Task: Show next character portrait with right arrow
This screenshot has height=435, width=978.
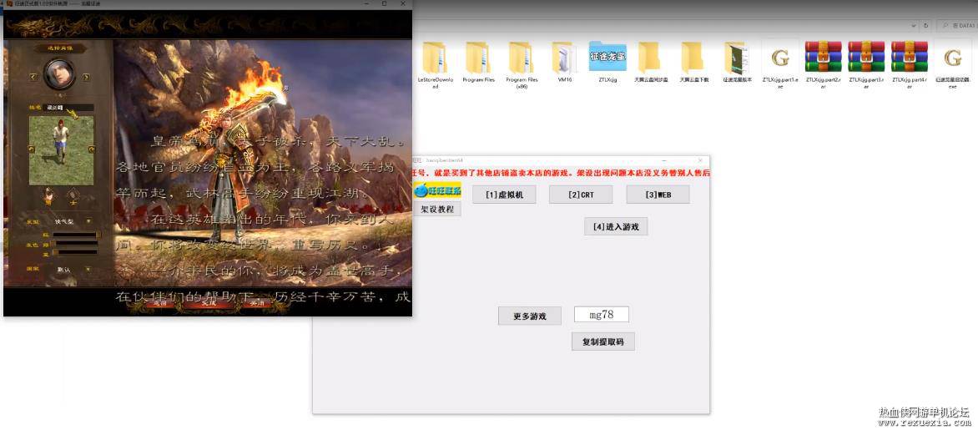Action: (86, 77)
